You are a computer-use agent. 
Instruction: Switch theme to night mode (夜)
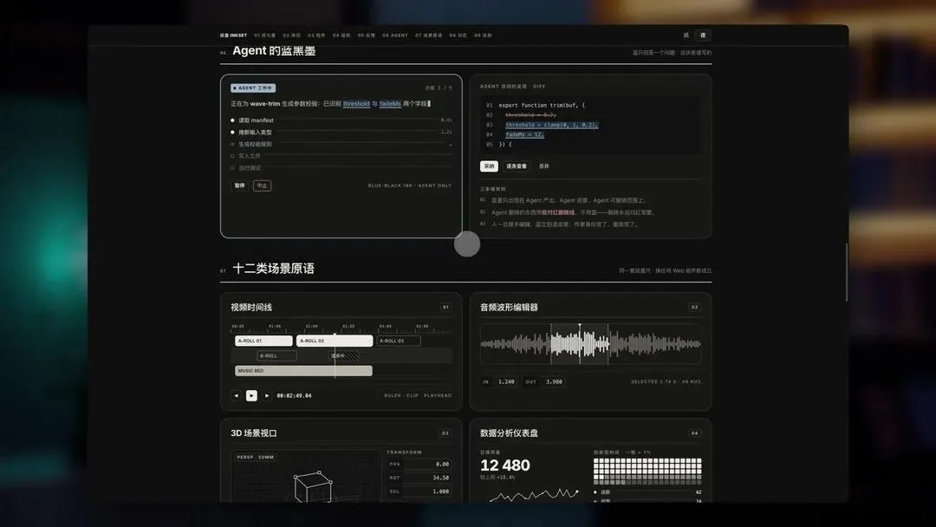703,36
